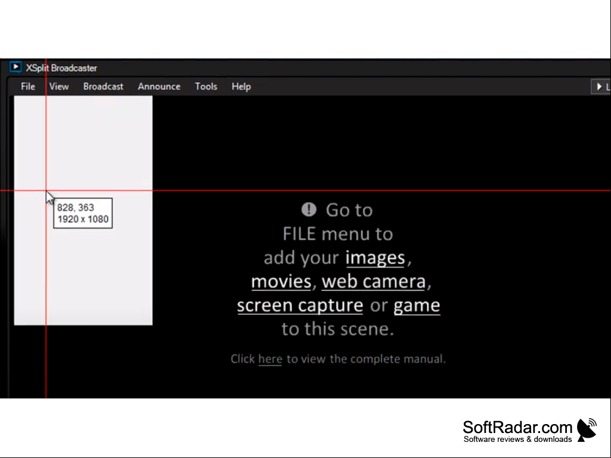The image size is (611, 458).
Task: Click the XSplit Broadcaster logo icon
Action: (x=15, y=67)
